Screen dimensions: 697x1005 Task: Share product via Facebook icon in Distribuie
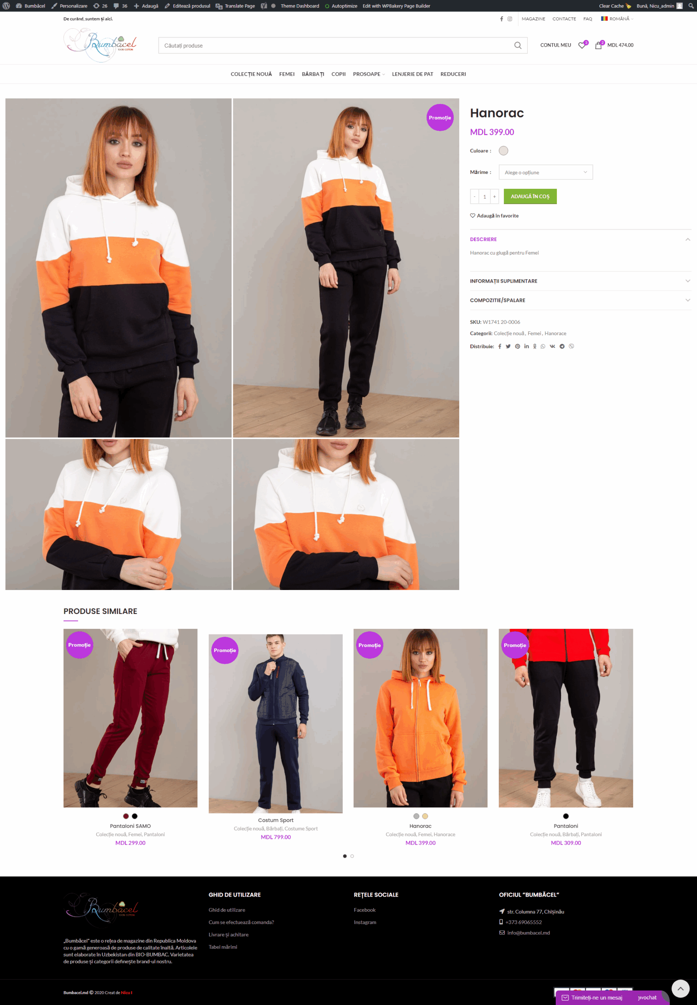(x=500, y=346)
